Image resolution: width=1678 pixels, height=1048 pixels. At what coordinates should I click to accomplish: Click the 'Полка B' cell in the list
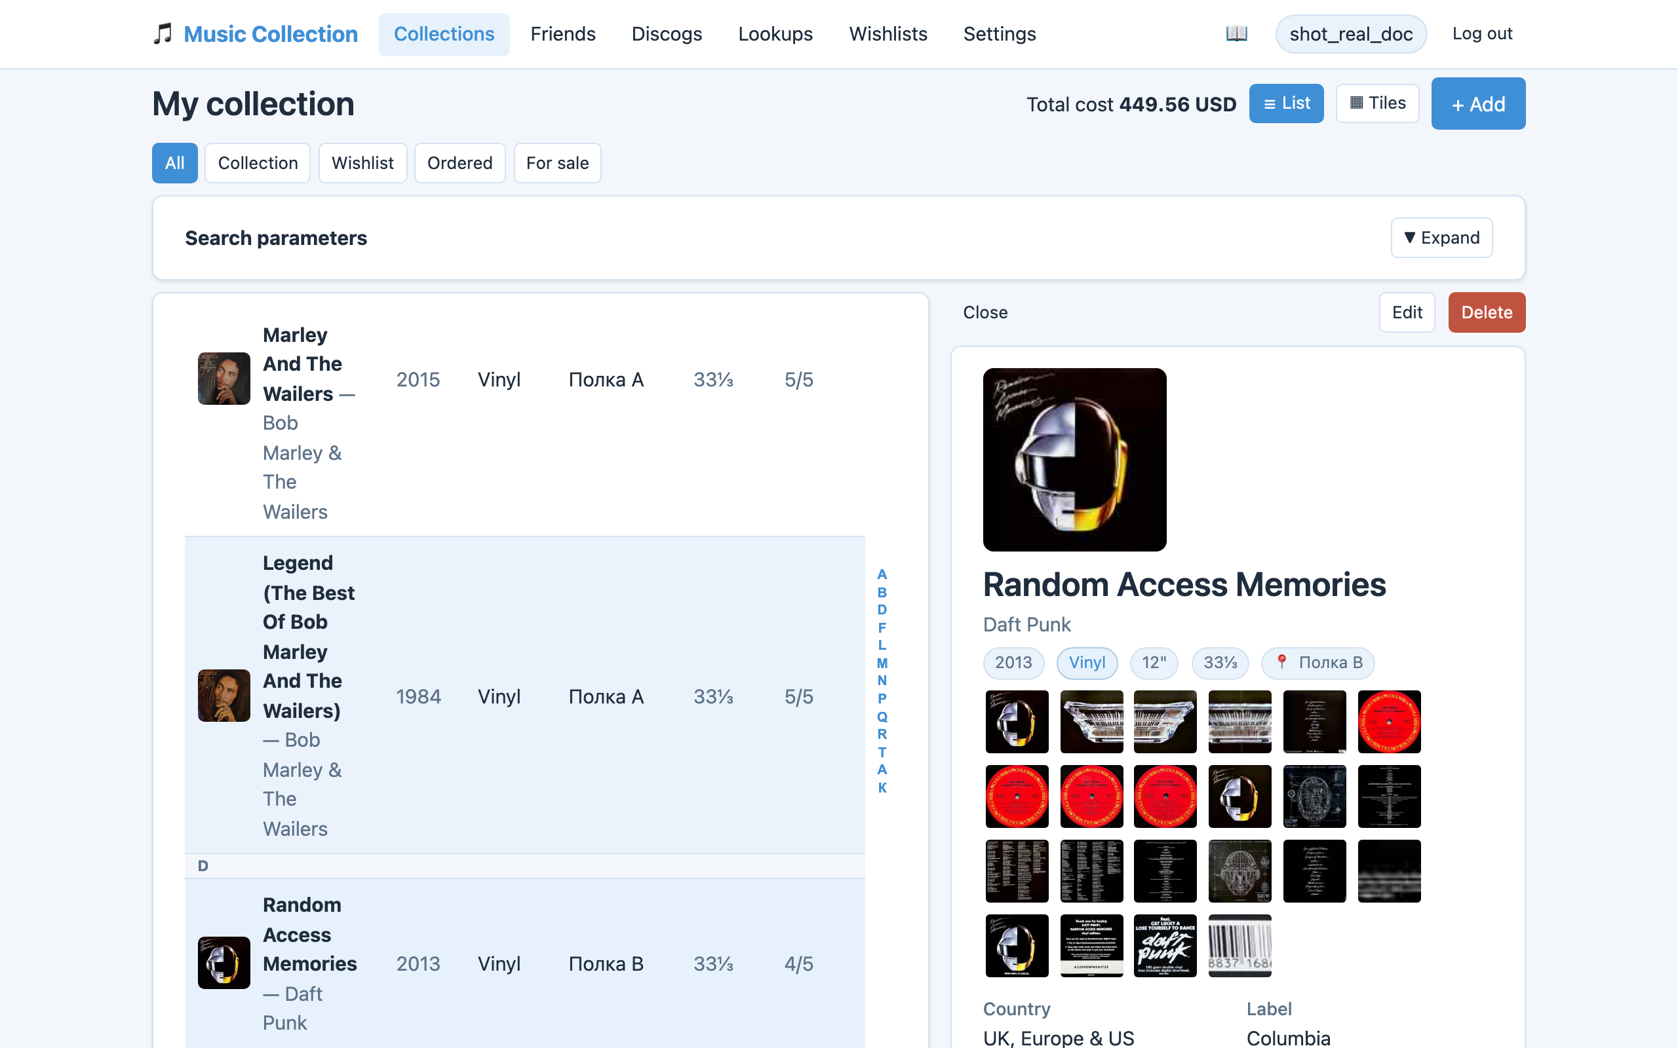tap(606, 964)
